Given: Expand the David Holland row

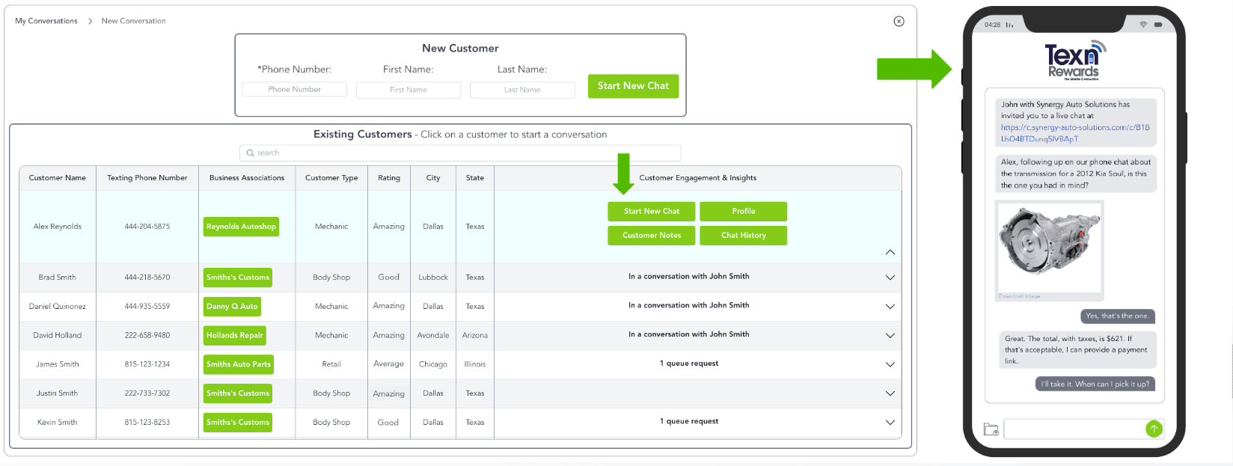Looking at the screenshot, I should tap(890, 336).
